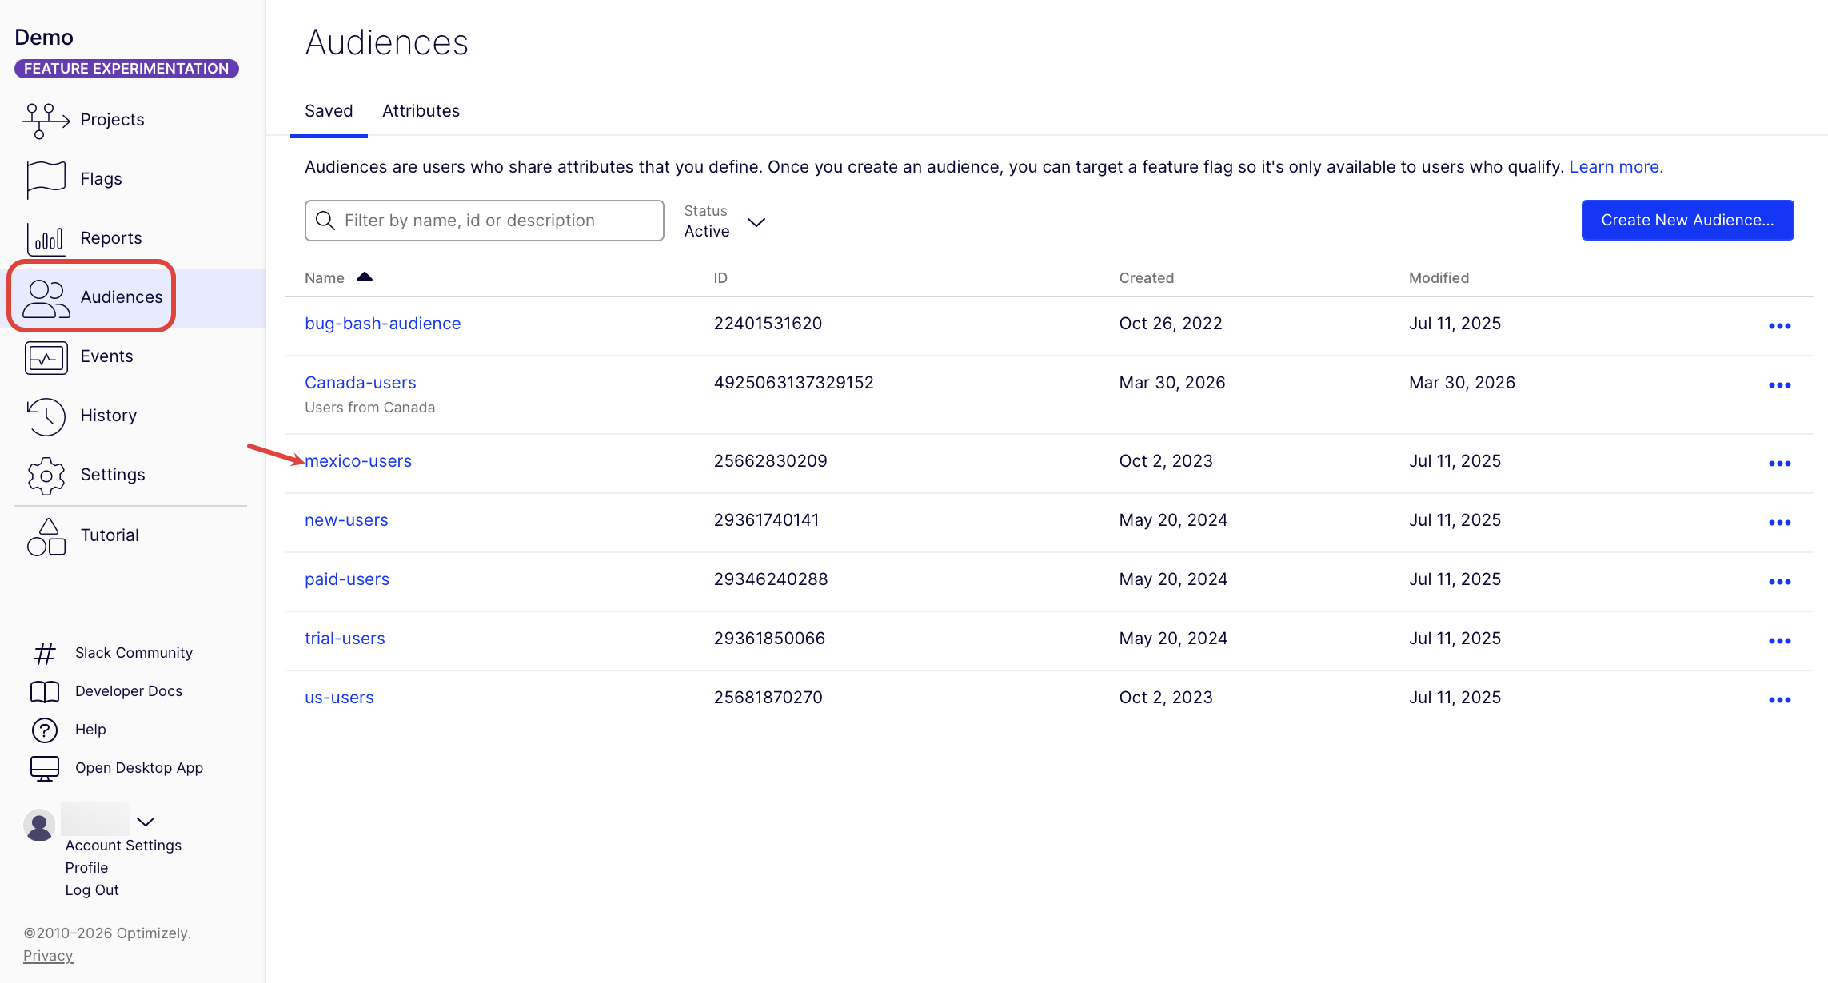
Task: Open the History clock icon
Action: pyautogui.click(x=46, y=416)
